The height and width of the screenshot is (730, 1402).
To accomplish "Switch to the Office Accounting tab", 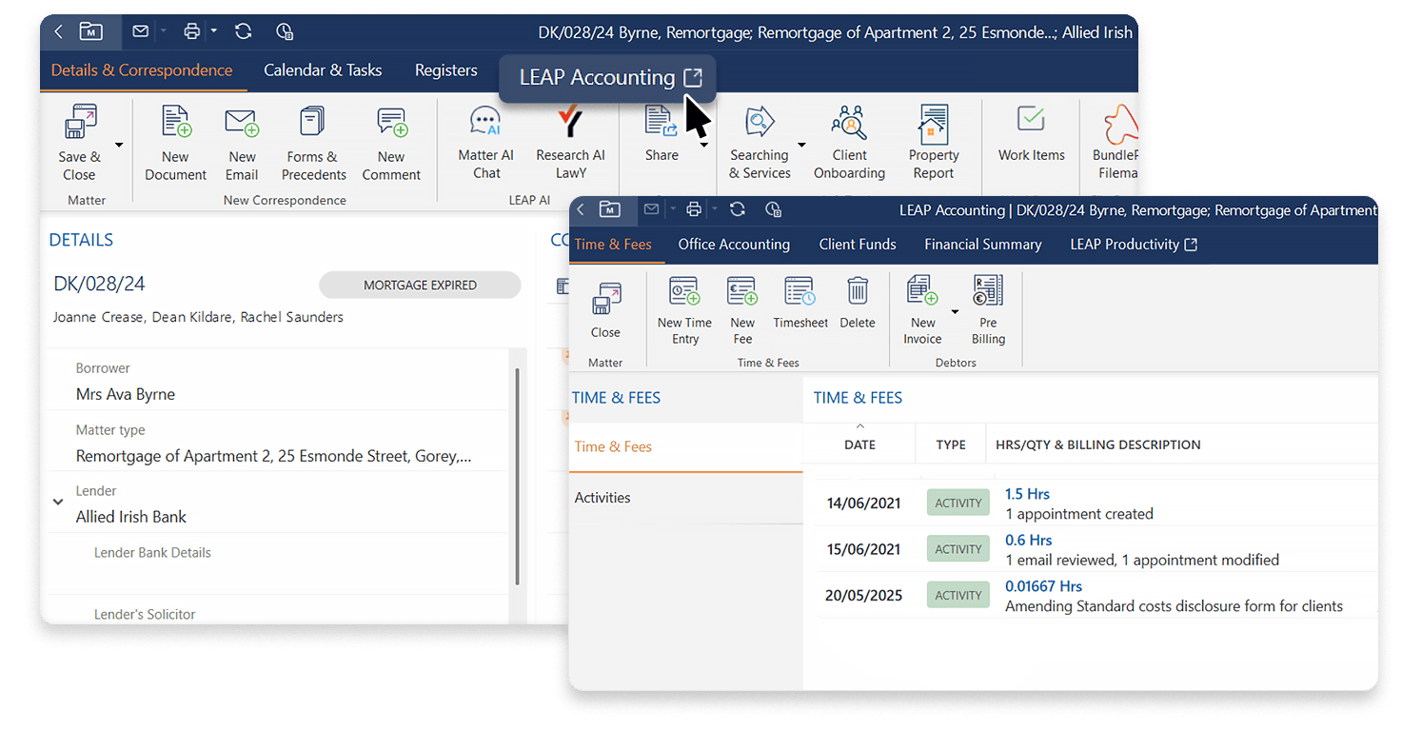I will point(734,245).
